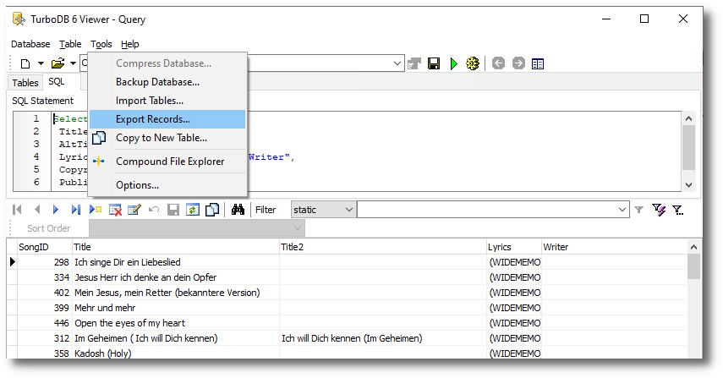This screenshot has width=723, height=378.
Task: Click the funnel with dots icon
Action: click(x=678, y=210)
